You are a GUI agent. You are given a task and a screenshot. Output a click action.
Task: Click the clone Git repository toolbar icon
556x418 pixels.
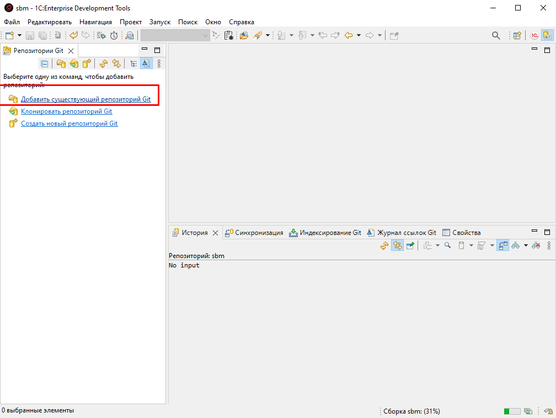point(74,63)
